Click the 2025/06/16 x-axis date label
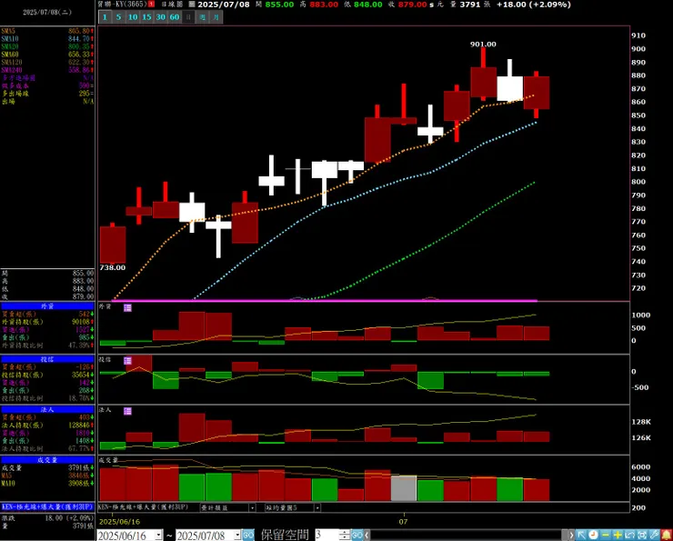This screenshot has width=673, height=541. coord(119,522)
